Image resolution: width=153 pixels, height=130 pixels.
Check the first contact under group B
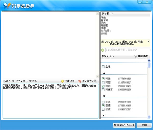point(103,102)
